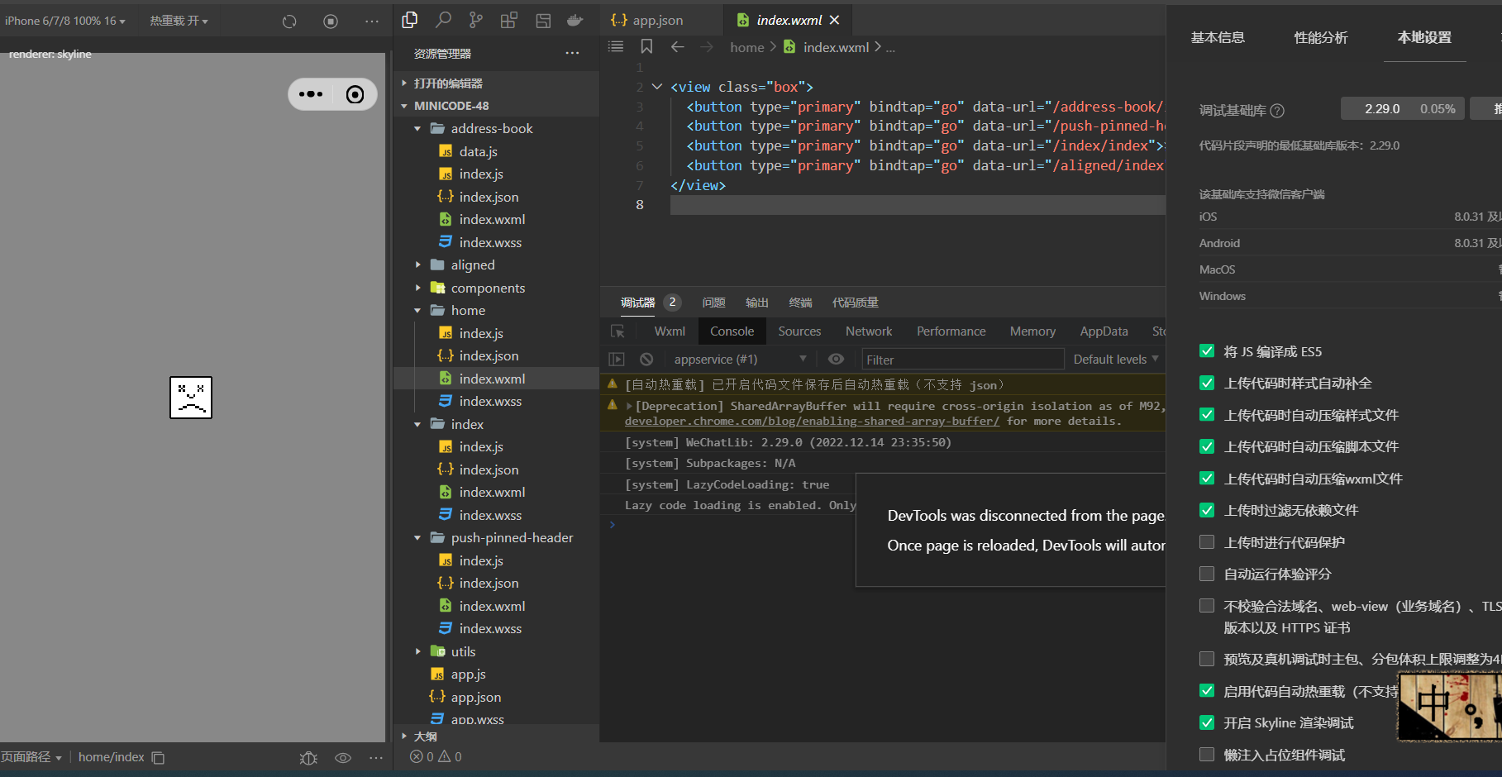The image size is (1502, 777).
Task: Disable 开启 Skyline 渲染调试 checkbox
Action: (1207, 722)
